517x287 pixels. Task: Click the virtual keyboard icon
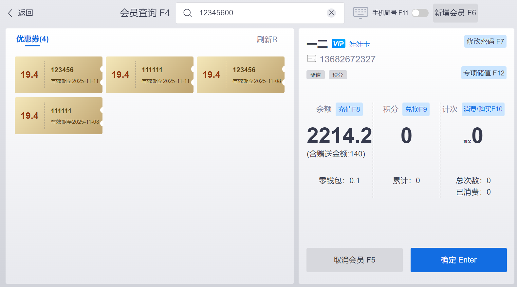point(360,13)
